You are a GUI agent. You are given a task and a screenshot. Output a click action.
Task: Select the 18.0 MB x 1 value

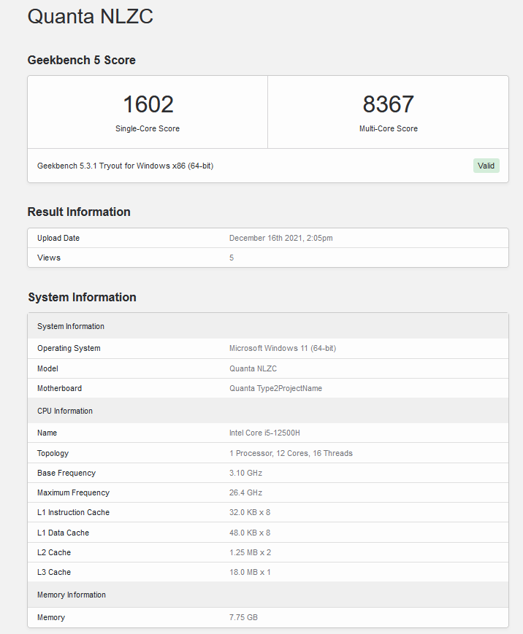click(x=250, y=572)
